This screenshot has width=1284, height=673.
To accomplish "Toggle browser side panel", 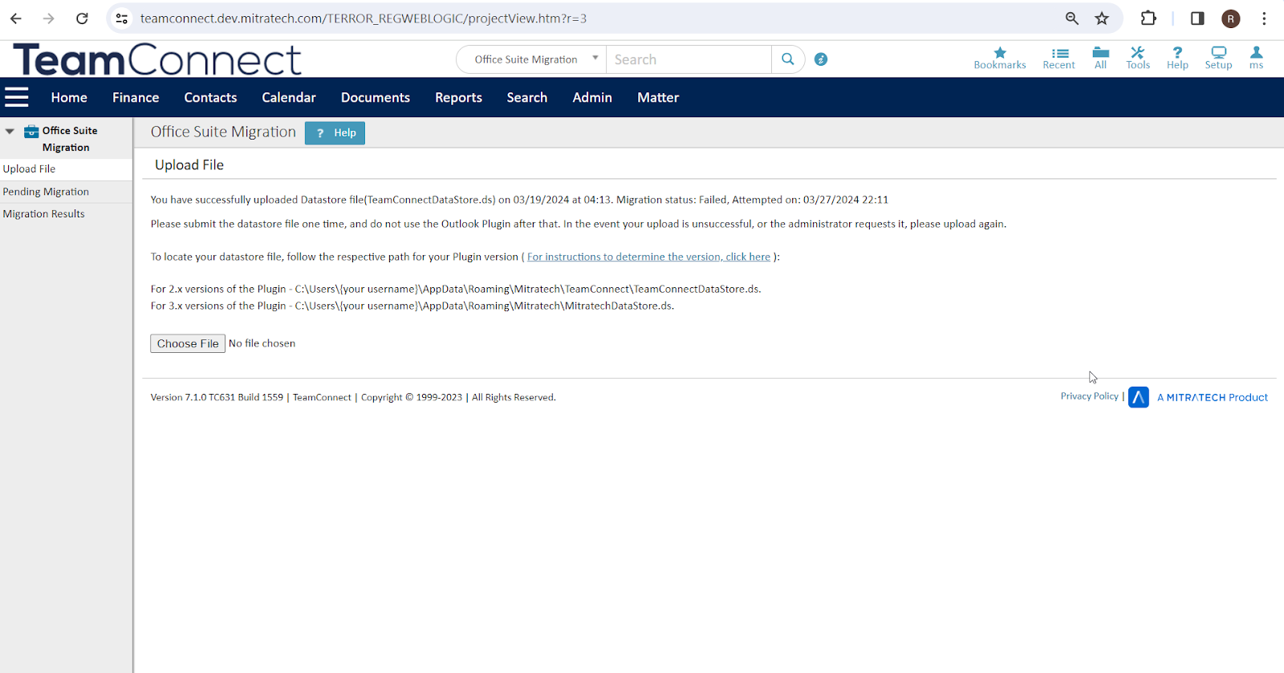I will tap(1197, 18).
